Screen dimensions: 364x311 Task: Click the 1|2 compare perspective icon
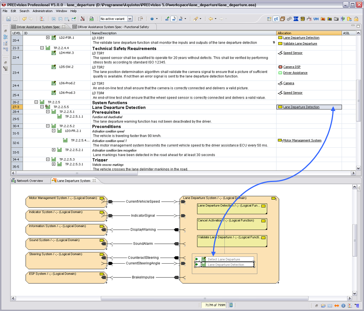coord(343,19)
